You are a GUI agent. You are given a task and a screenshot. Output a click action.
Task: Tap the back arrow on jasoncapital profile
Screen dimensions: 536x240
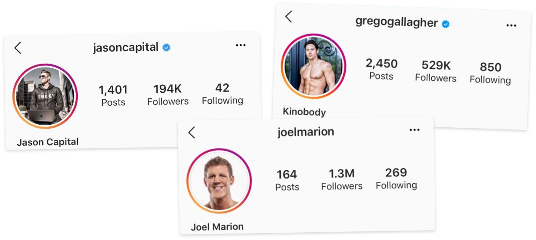pos(18,48)
